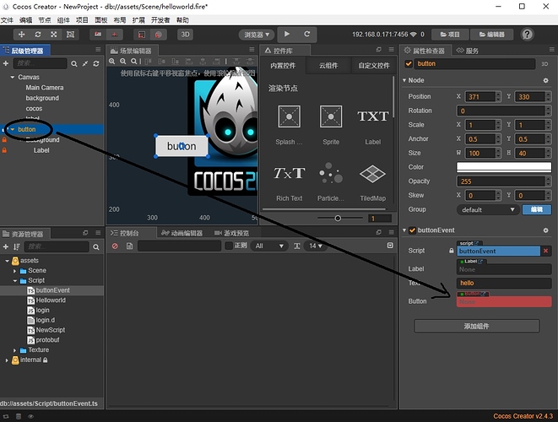This screenshot has width=558, height=422.
Task: Open Node section gear settings
Action: pyautogui.click(x=545, y=81)
